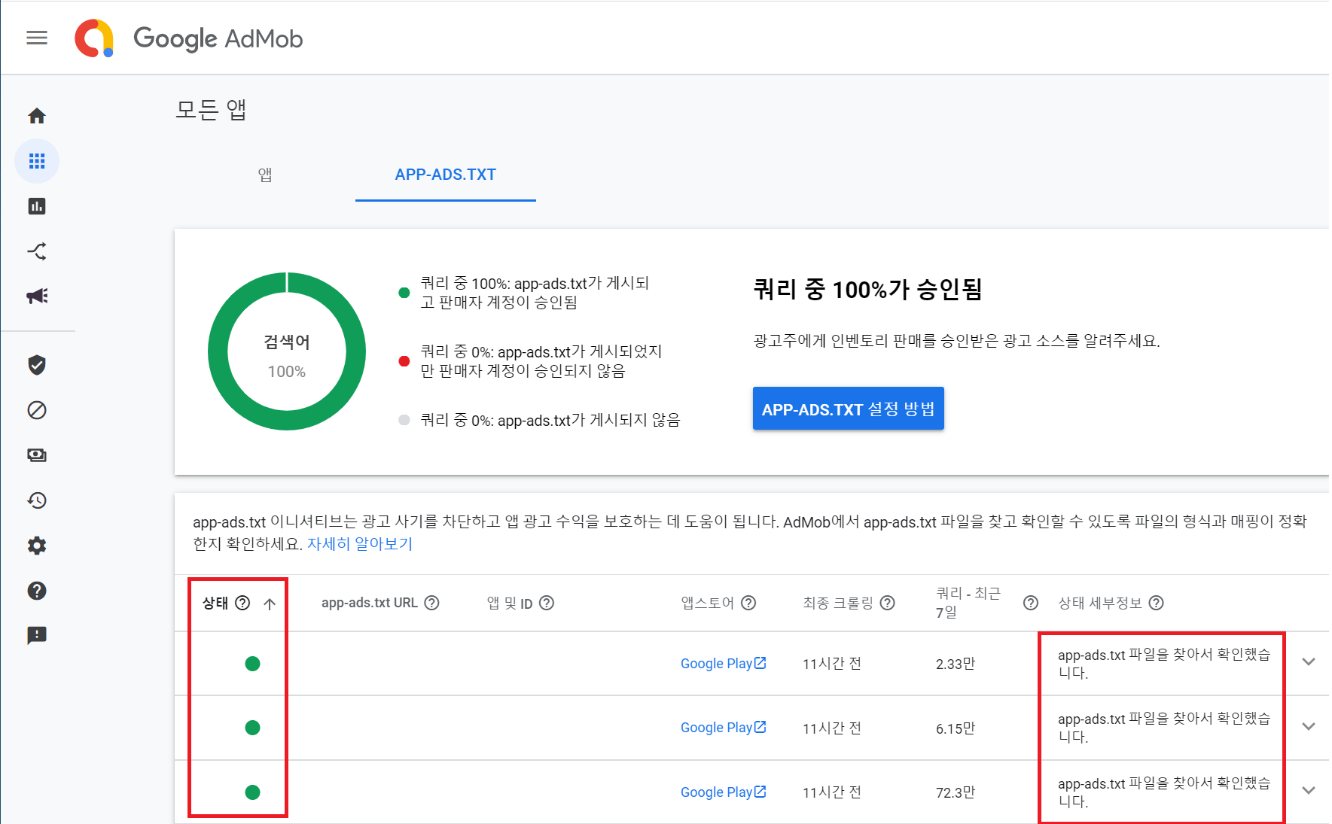Open the Payments icon in sidebar
This screenshot has height=824, width=1332.
(37, 455)
